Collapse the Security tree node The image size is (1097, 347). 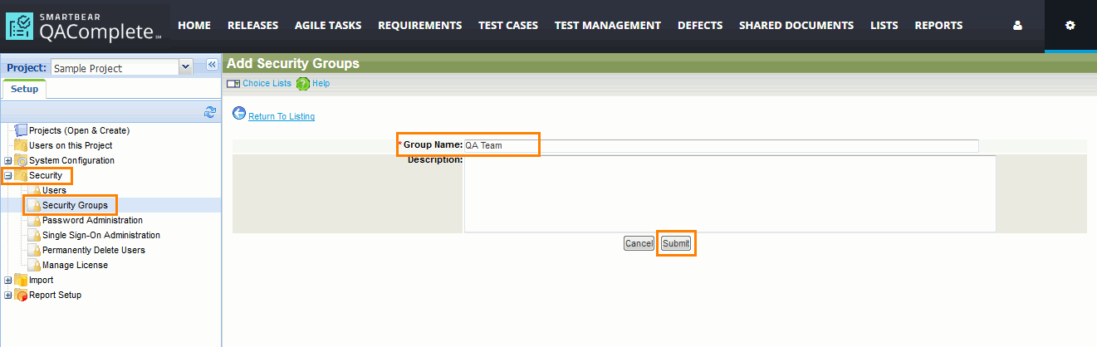(x=8, y=176)
